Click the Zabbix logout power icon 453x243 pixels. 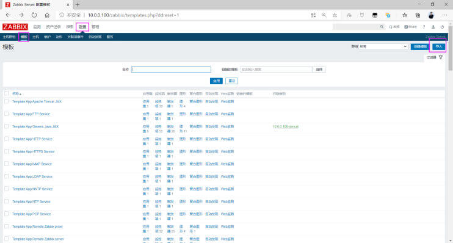(442, 27)
